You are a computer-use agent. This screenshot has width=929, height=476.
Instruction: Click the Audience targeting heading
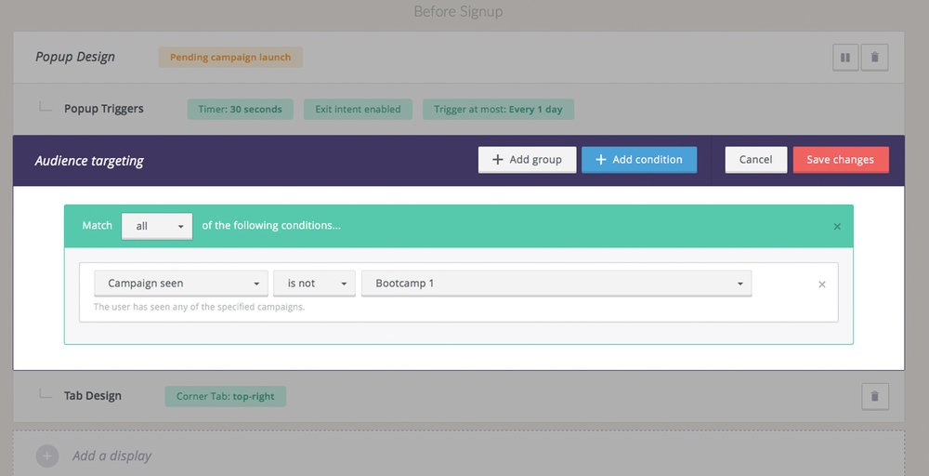(x=89, y=161)
